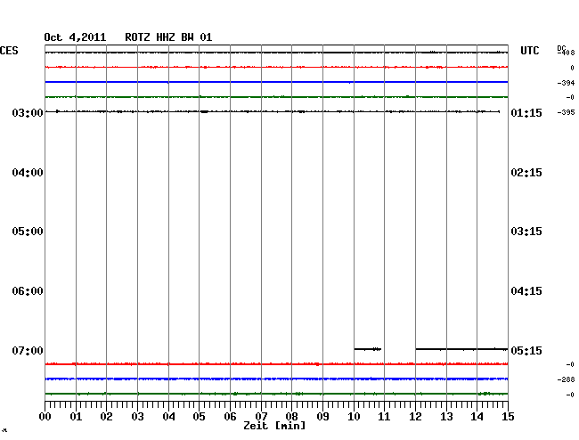
Task: Click the '14' minute tick label
Action: (477, 417)
